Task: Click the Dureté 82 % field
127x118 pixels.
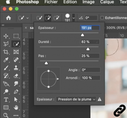Action: [90, 42]
